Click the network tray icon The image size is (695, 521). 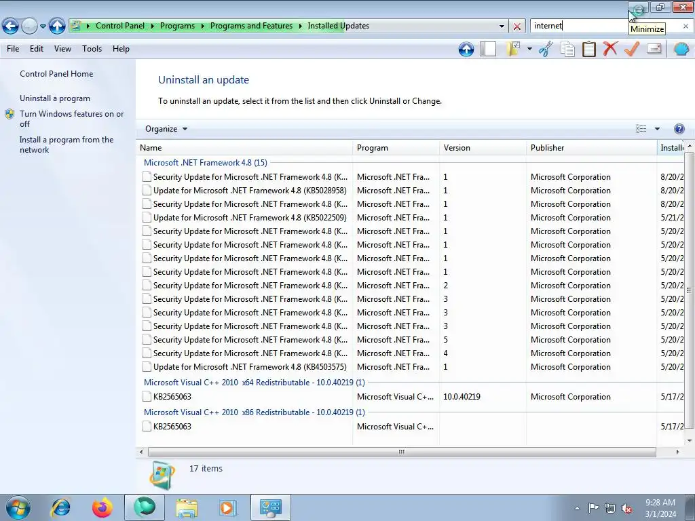[x=610, y=508]
